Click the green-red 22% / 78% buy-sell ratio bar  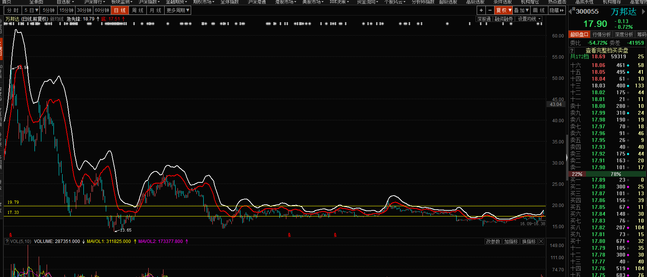point(607,174)
